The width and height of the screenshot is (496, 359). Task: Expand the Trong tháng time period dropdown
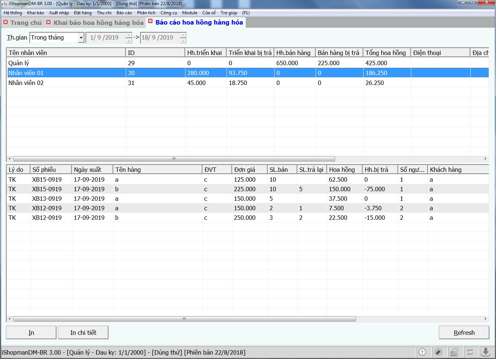[81, 38]
